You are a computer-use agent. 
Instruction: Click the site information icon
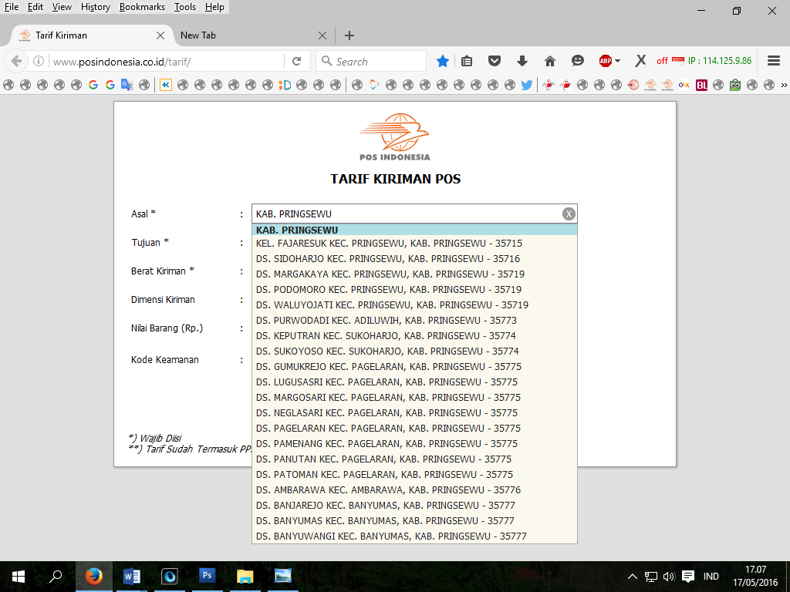[39, 62]
